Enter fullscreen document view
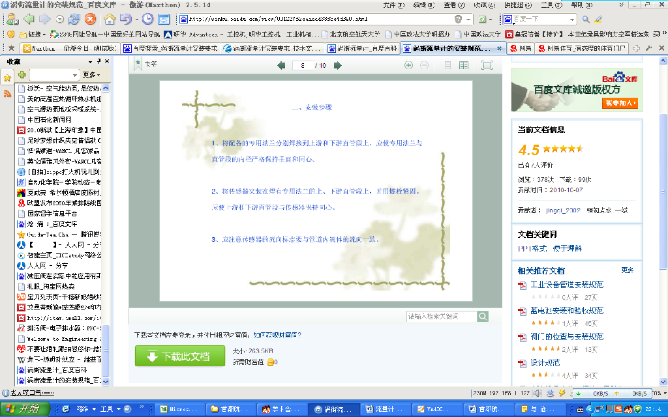The image size is (668, 417). tap(487, 65)
